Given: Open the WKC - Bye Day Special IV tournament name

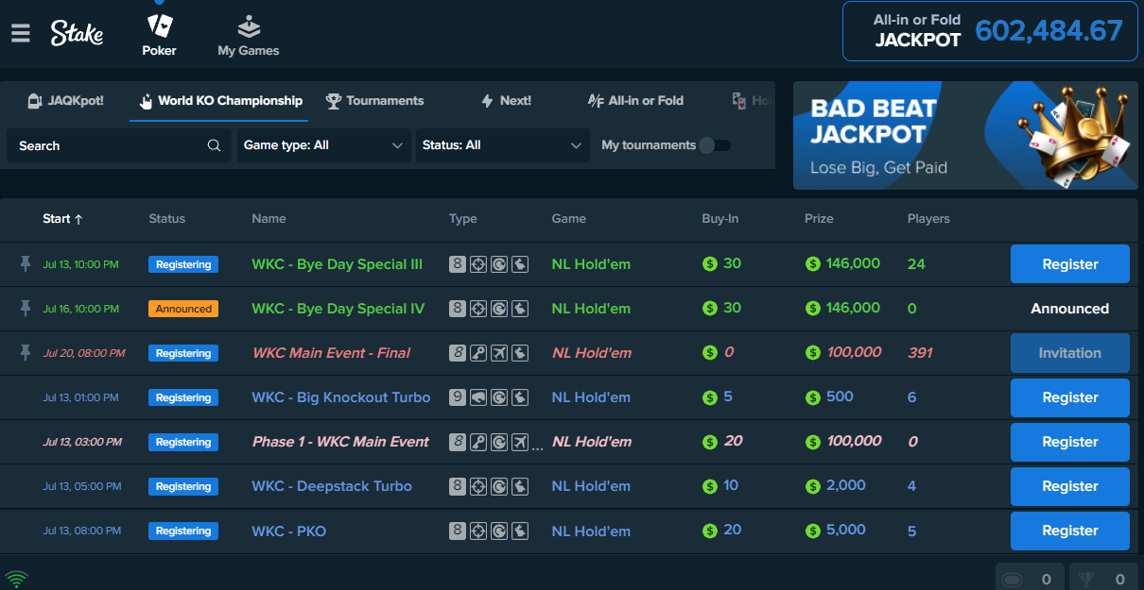Looking at the screenshot, I should (x=338, y=309).
